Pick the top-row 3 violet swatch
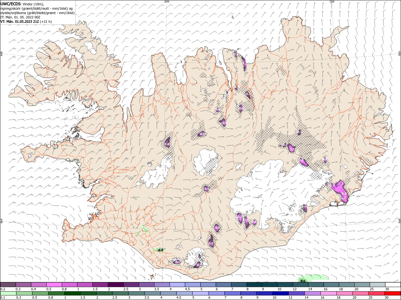Image resolution: width=401 pixels, height=300 pixels. [x=146, y=284]
